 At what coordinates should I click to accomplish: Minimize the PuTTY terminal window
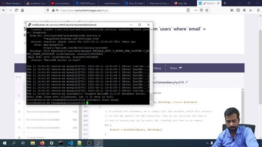tap(131, 24)
